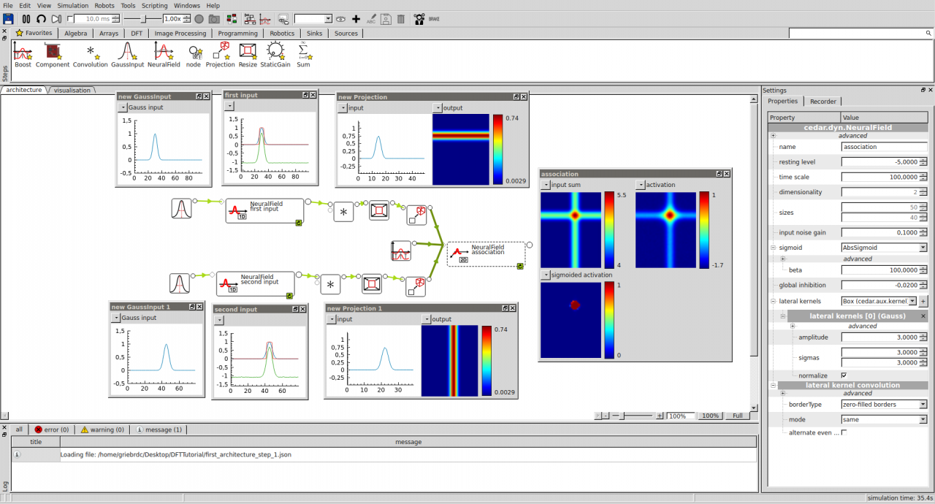935x504 pixels.
Task: Enable the alternate even kernel checkbox
Action: [x=844, y=432]
